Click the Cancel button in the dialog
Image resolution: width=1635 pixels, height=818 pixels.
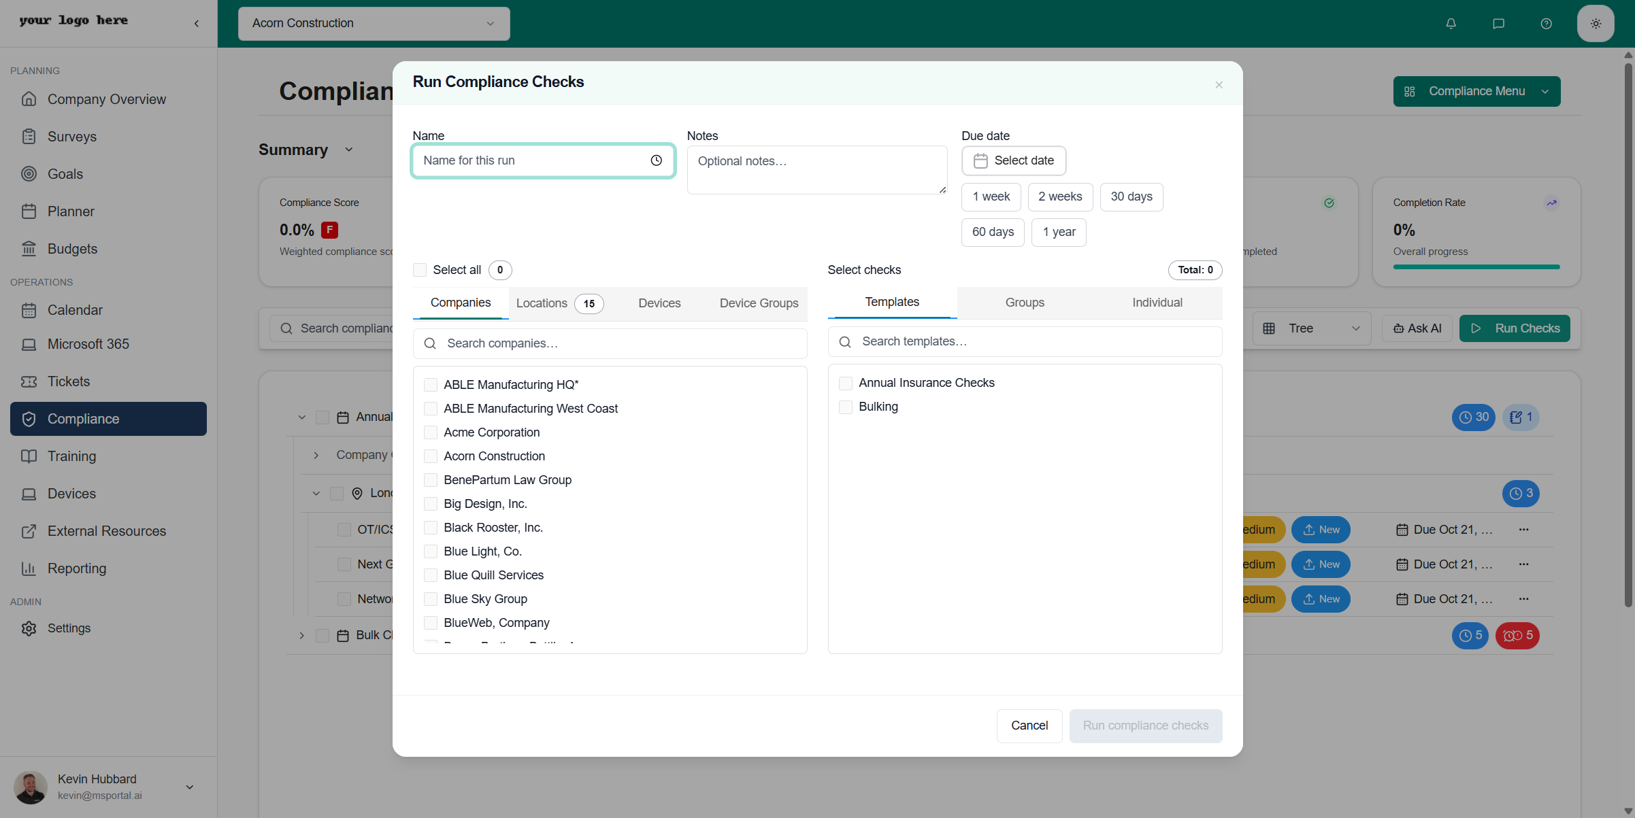point(1029,726)
